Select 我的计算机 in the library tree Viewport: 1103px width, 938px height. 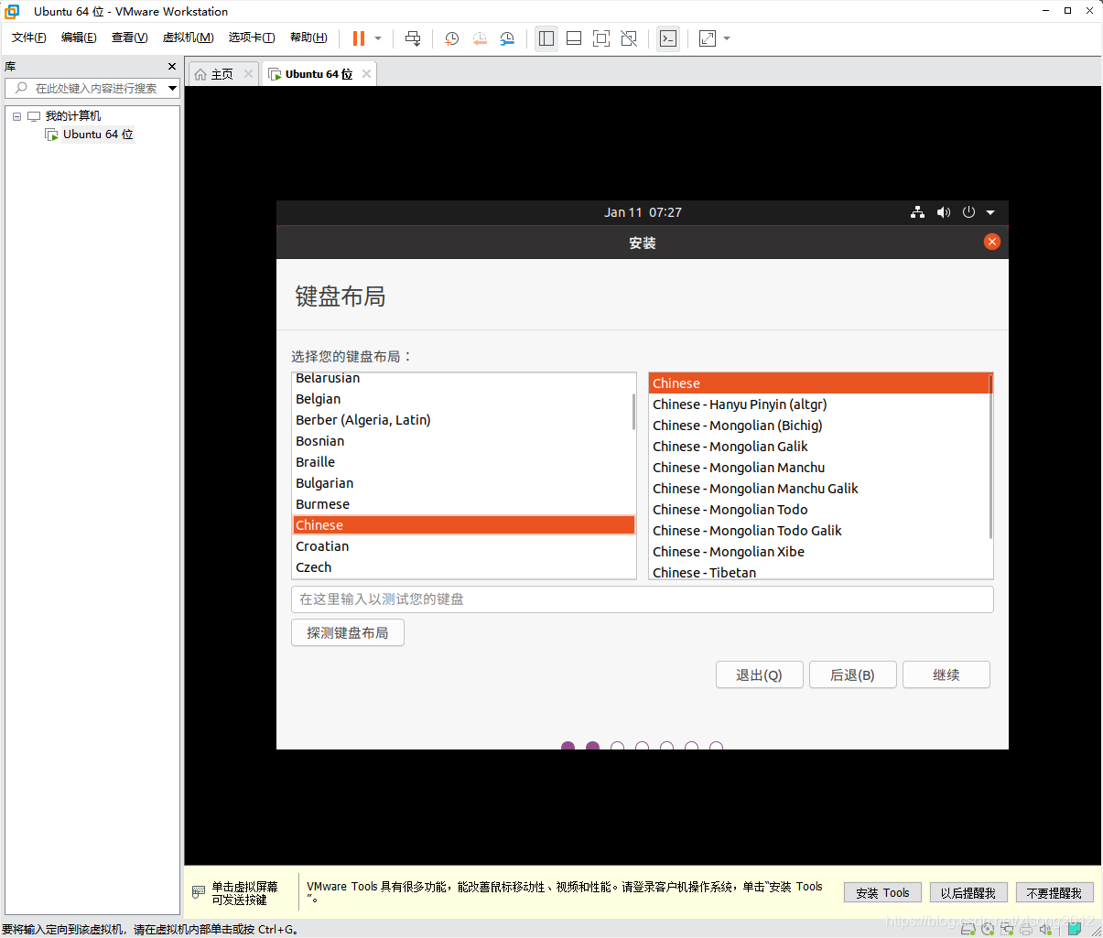73,116
